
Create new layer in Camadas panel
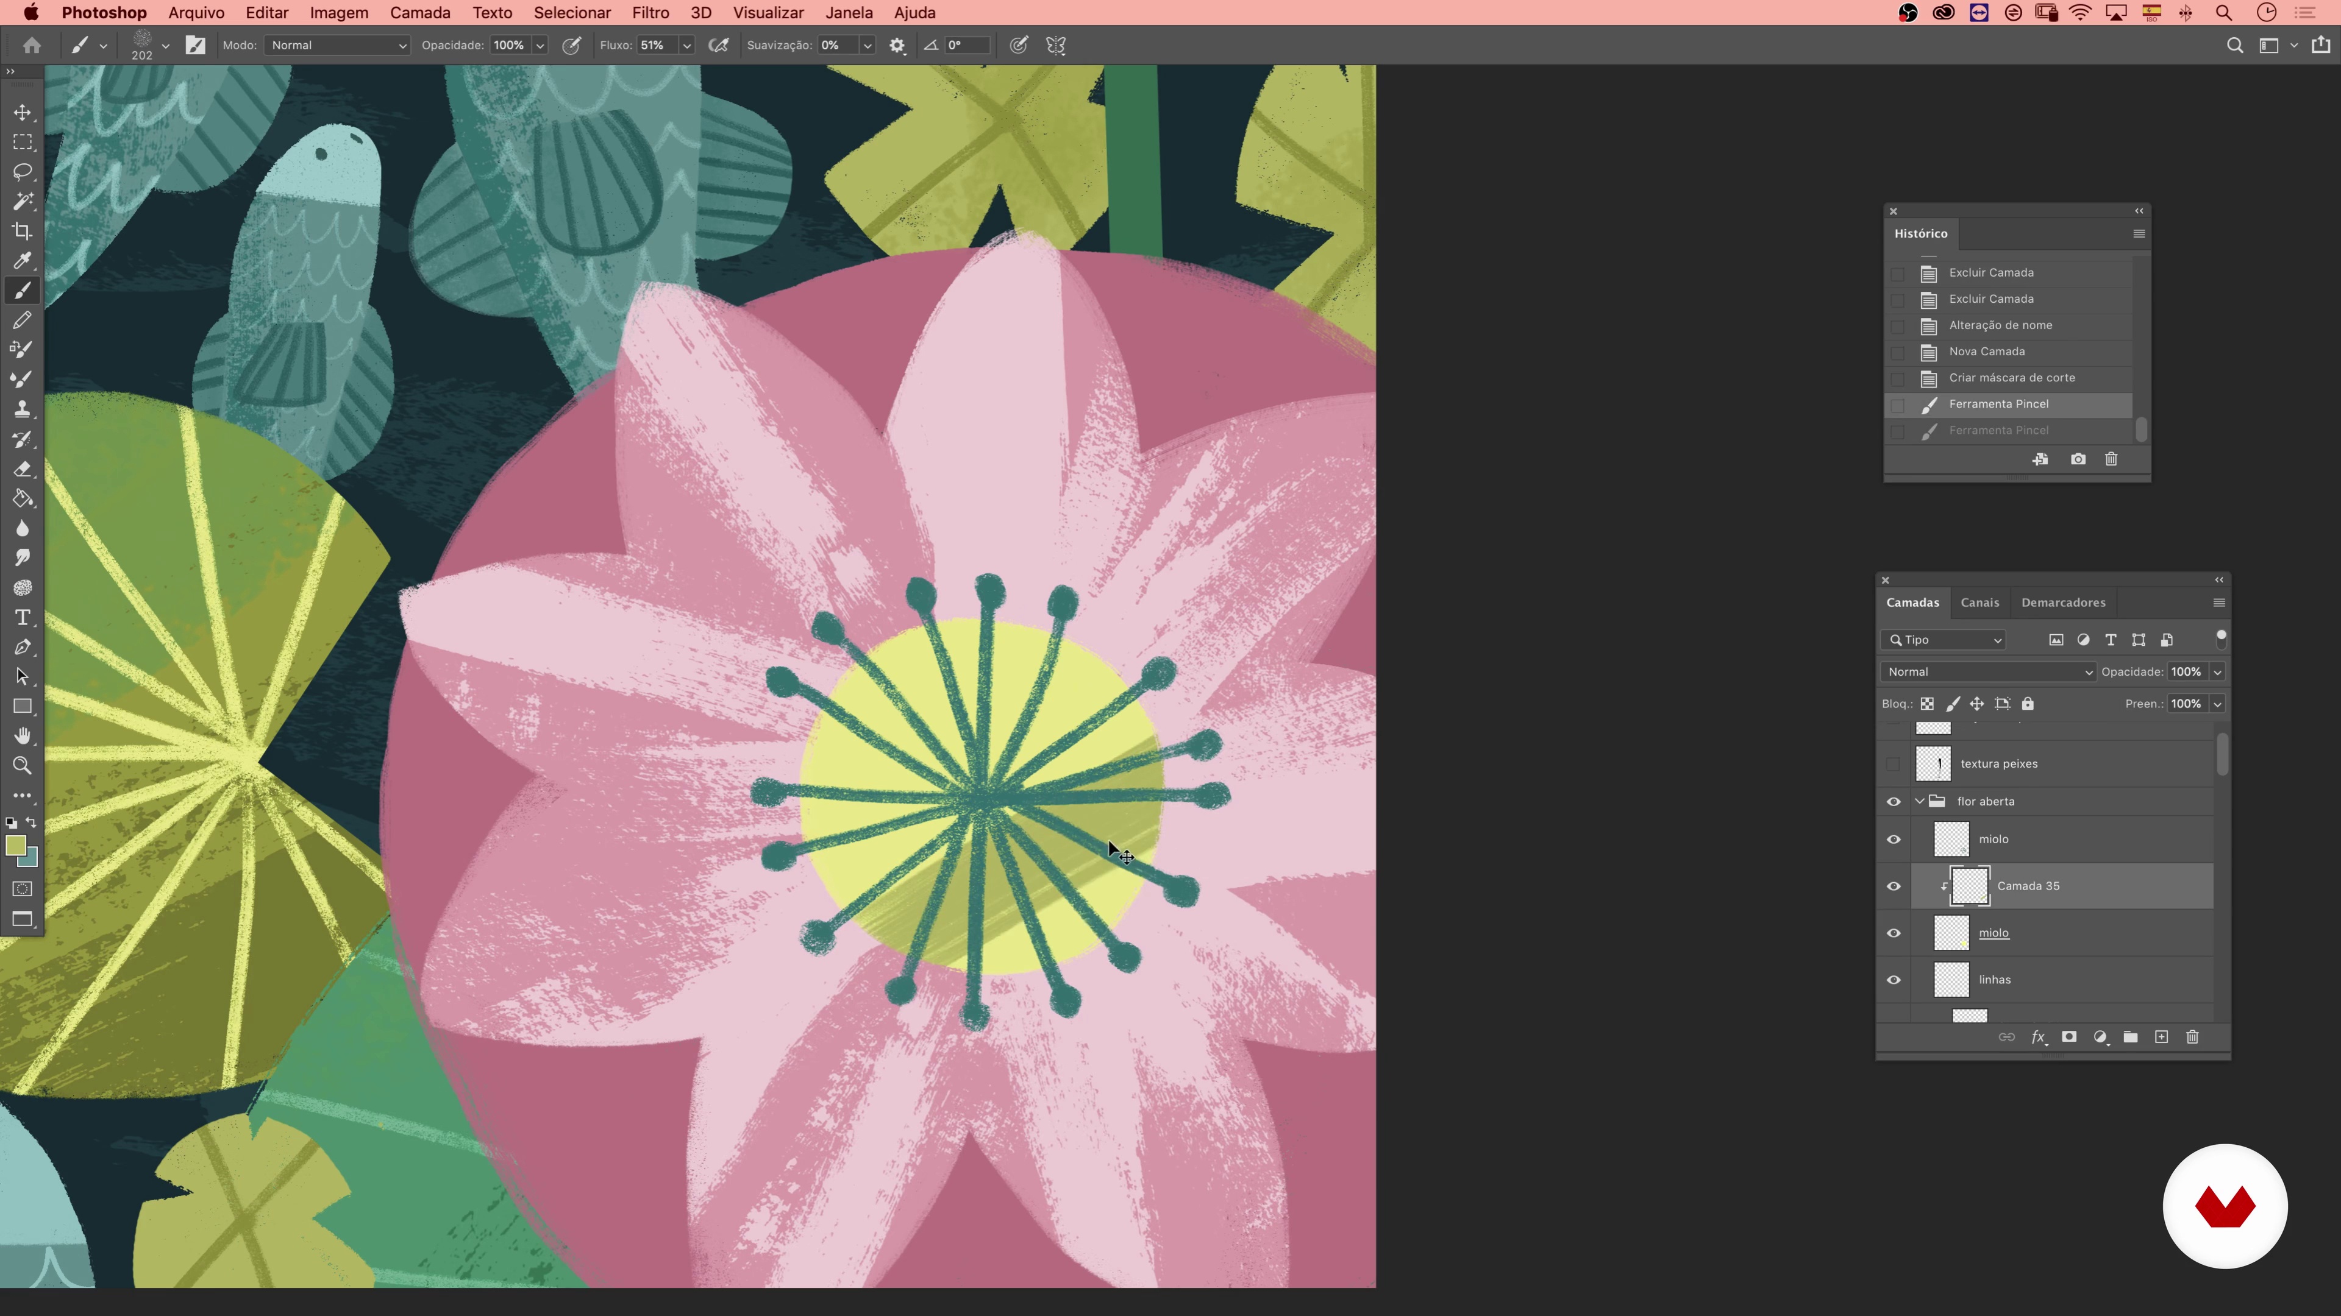coord(2162,1037)
